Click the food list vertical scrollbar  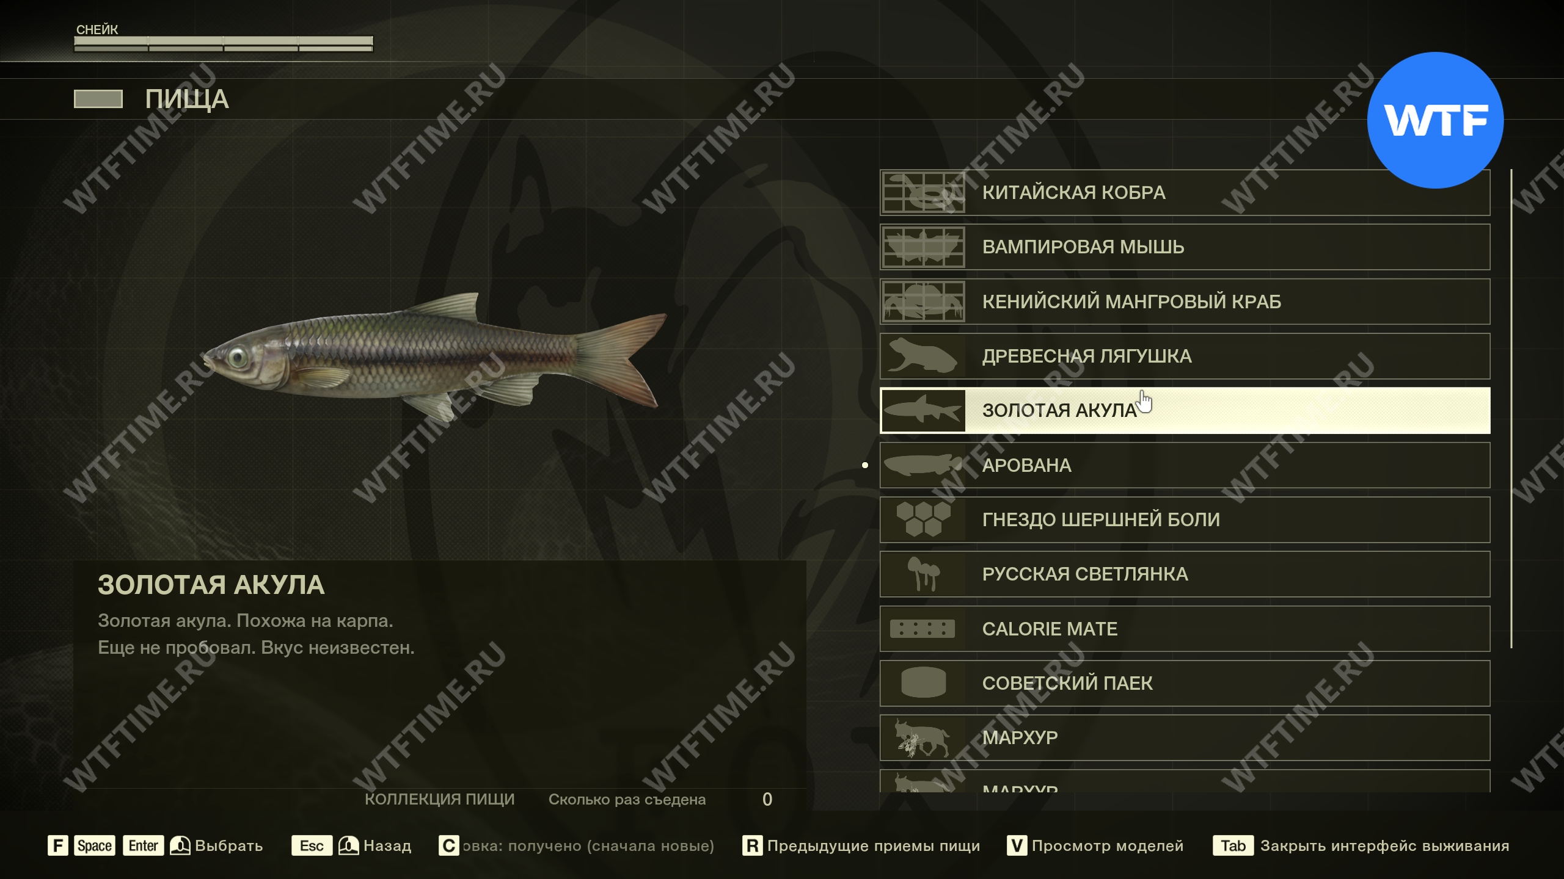pyautogui.click(x=1511, y=409)
